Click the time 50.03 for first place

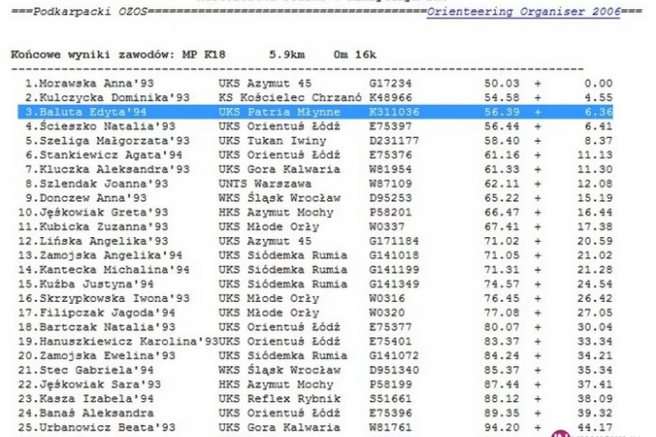pyautogui.click(x=496, y=83)
